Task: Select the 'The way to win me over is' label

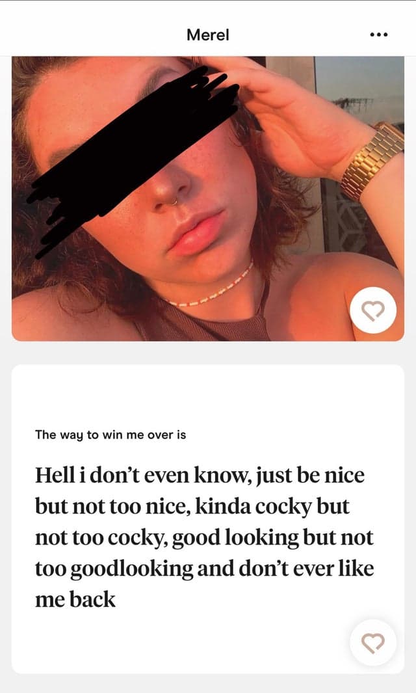Action: pos(110,435)
